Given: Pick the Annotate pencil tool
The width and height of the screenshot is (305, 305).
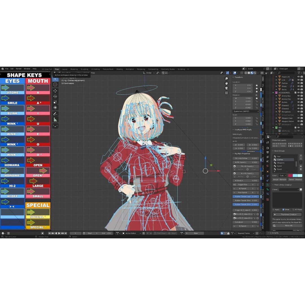Looking at the screenshot, I should pos(55,114).
